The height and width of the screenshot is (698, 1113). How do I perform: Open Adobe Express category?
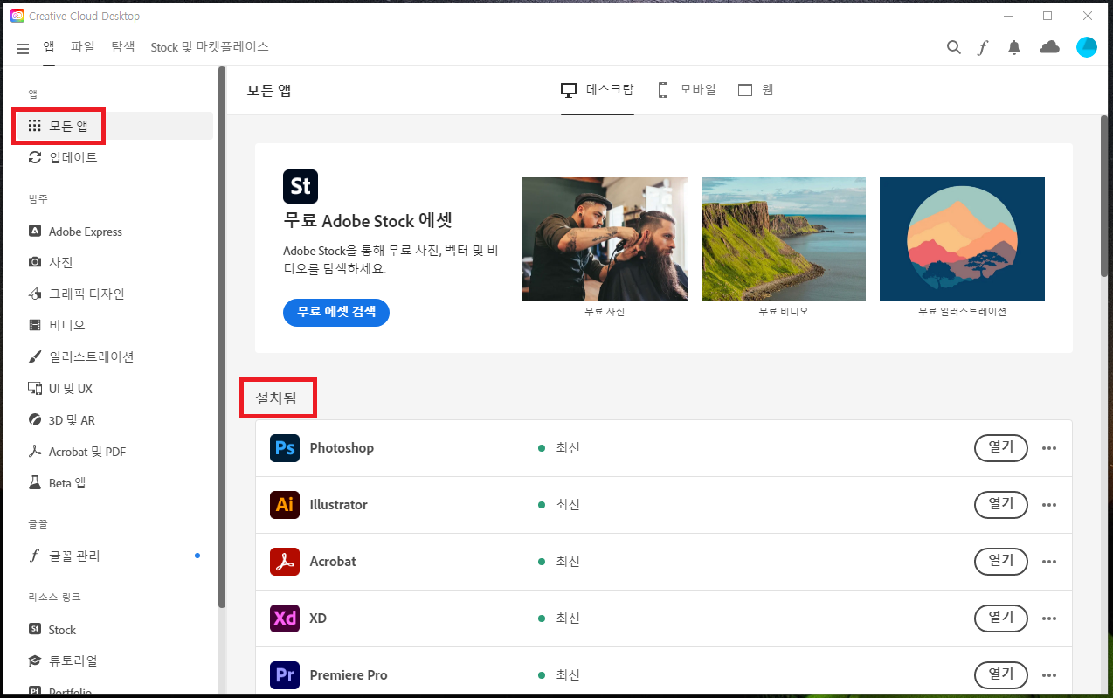point(114,232)
